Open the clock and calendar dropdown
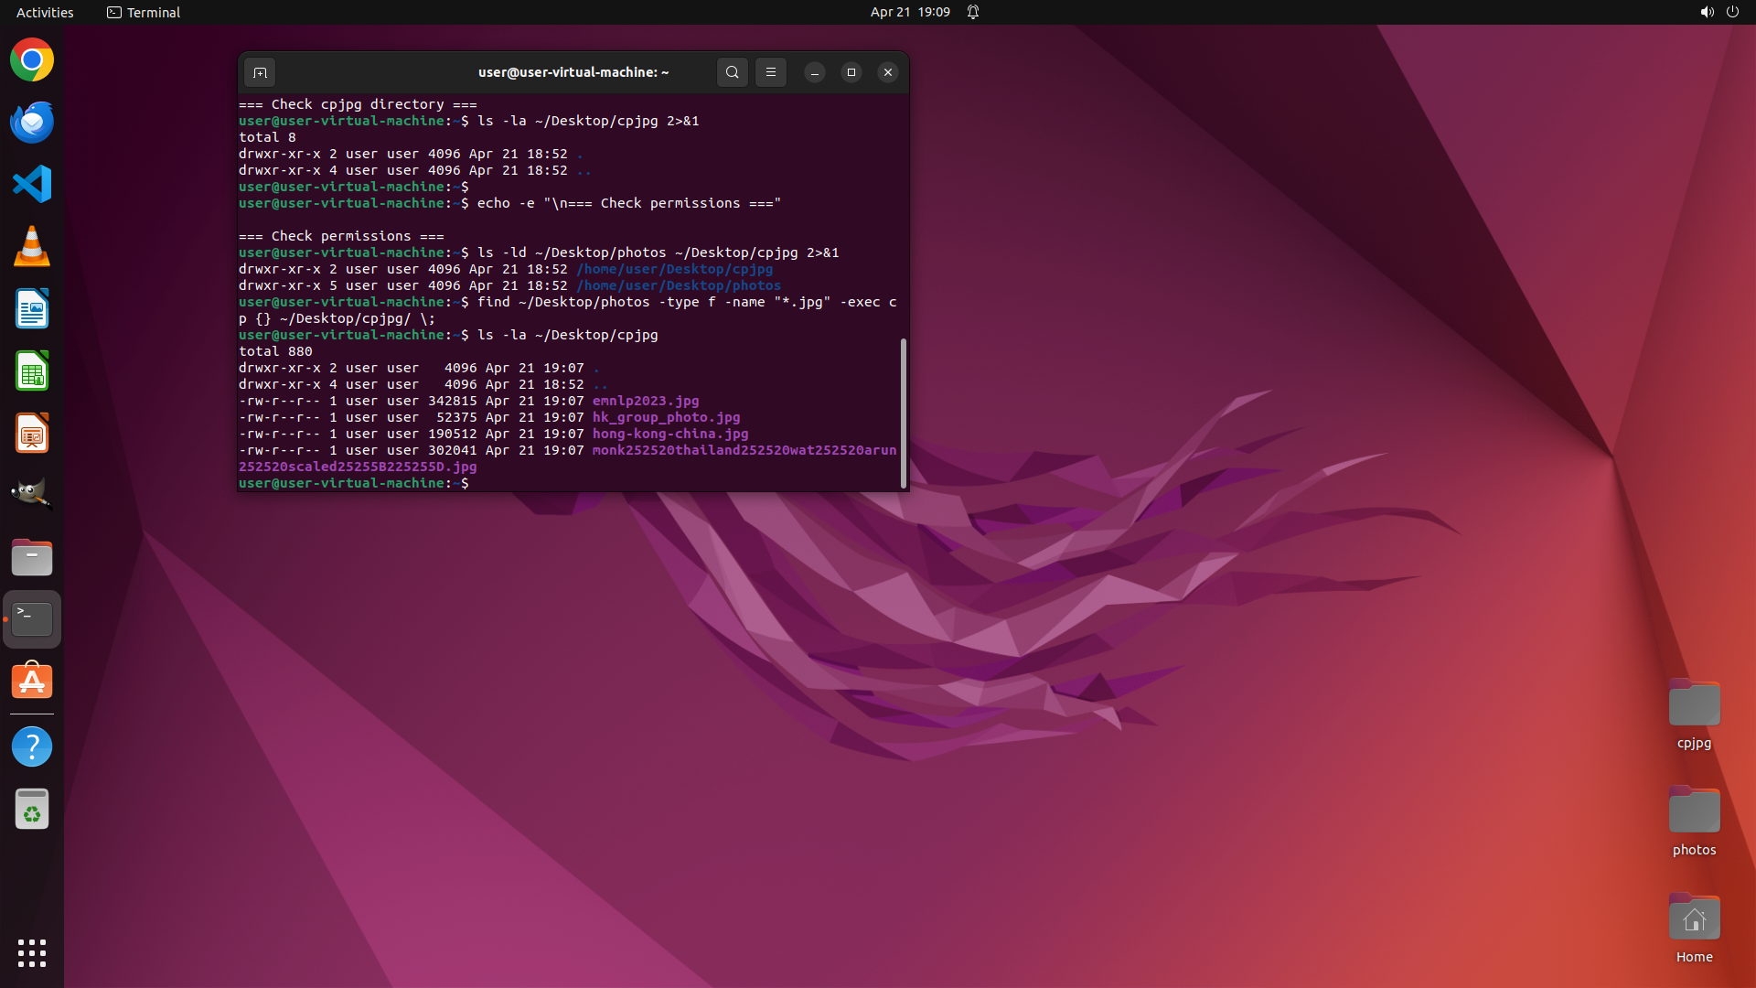 point(909,12)
